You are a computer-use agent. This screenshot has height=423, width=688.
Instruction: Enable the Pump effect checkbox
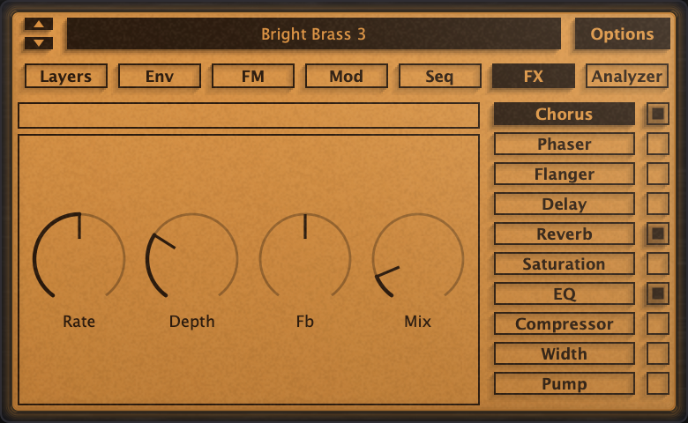point(657,383)
